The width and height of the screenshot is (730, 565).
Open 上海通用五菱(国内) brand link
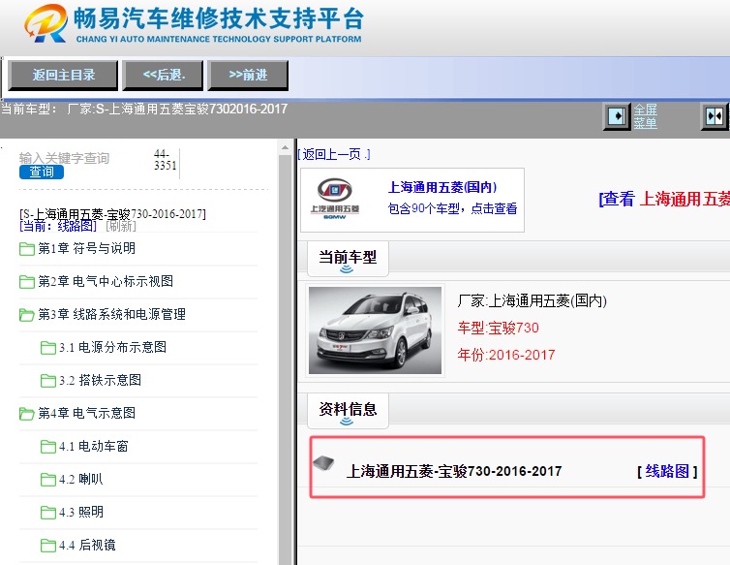pos(442,187)
